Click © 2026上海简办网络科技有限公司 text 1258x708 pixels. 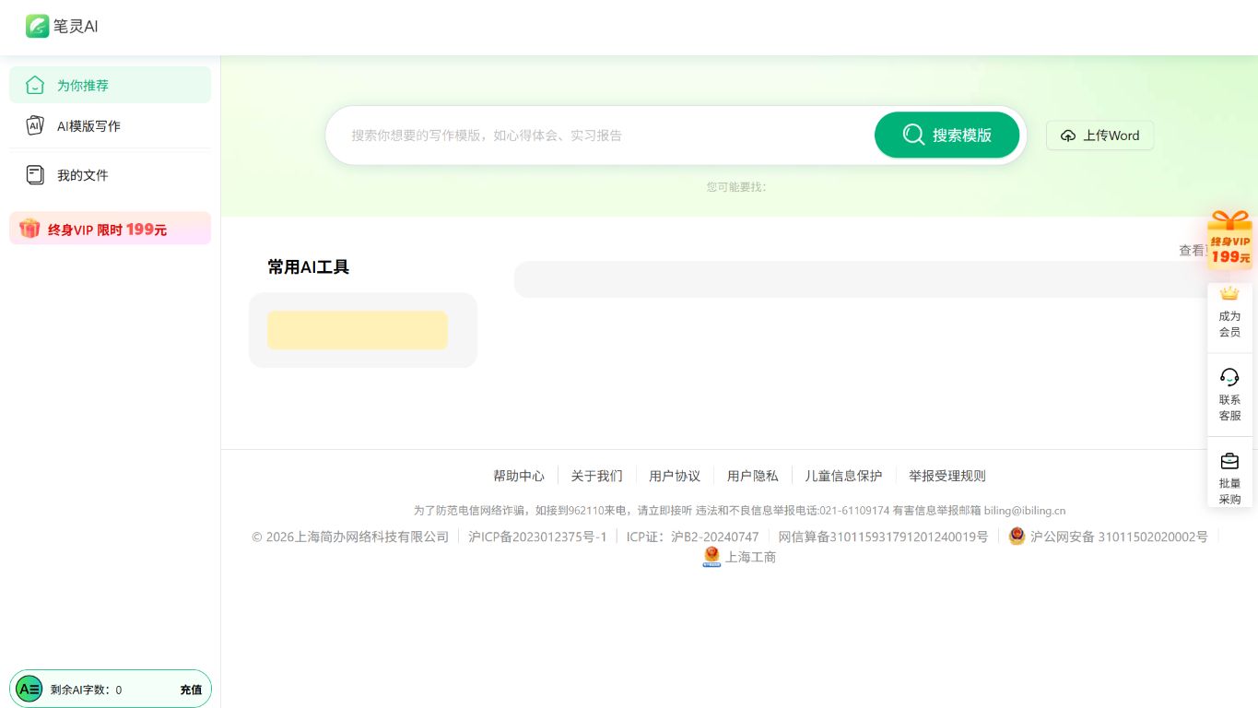(x=350, y=537)
